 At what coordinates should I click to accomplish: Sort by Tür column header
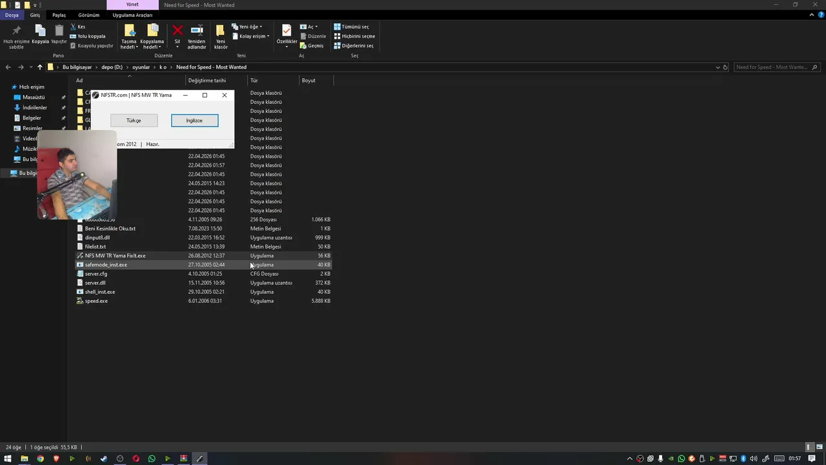(274, 81)
